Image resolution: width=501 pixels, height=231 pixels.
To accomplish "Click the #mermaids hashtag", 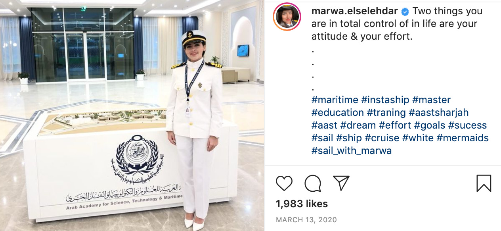I will click(463, 138).
